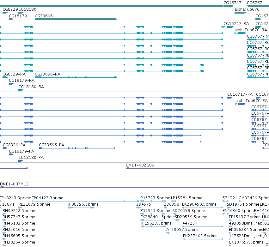Select the CG8329-PA protein label
The image size is (269, 247).
click(14, 145)
